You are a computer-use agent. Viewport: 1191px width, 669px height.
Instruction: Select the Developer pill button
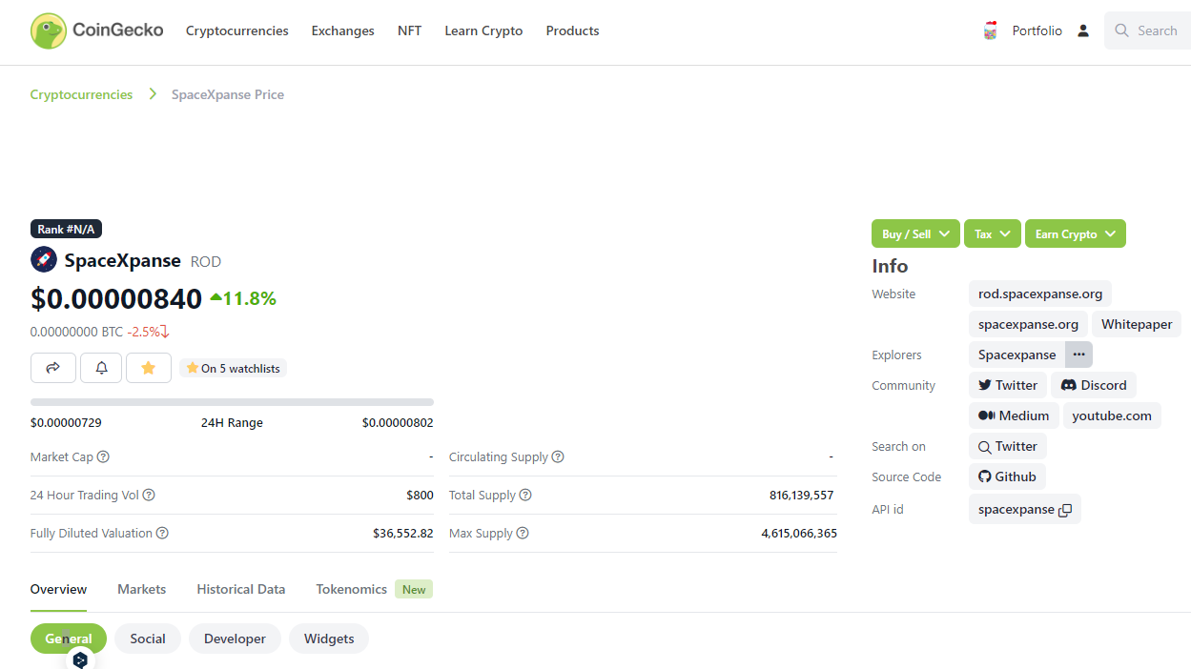pyautogui.click(x=235, y=639)
